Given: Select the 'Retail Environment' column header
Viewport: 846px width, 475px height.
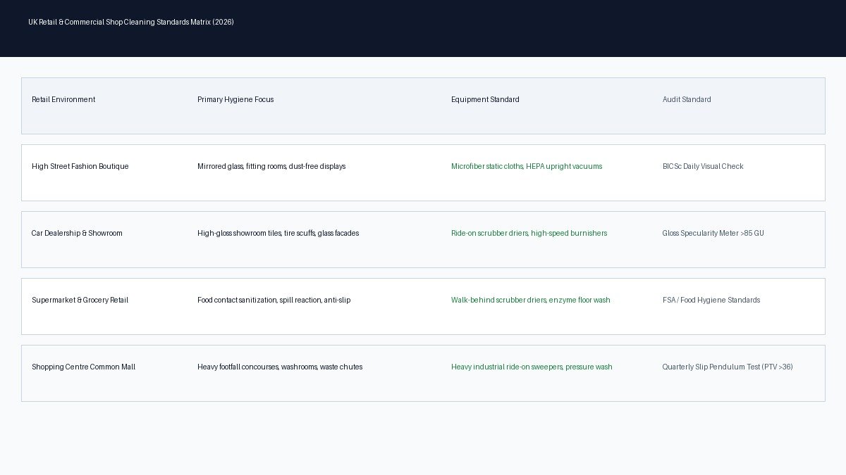Looking at the screenshot, I should pos(63,99).
